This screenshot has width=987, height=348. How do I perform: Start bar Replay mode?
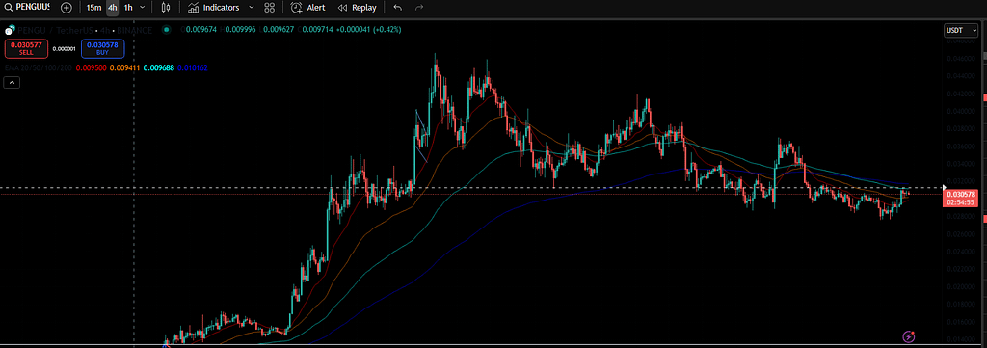coord(357,8)
